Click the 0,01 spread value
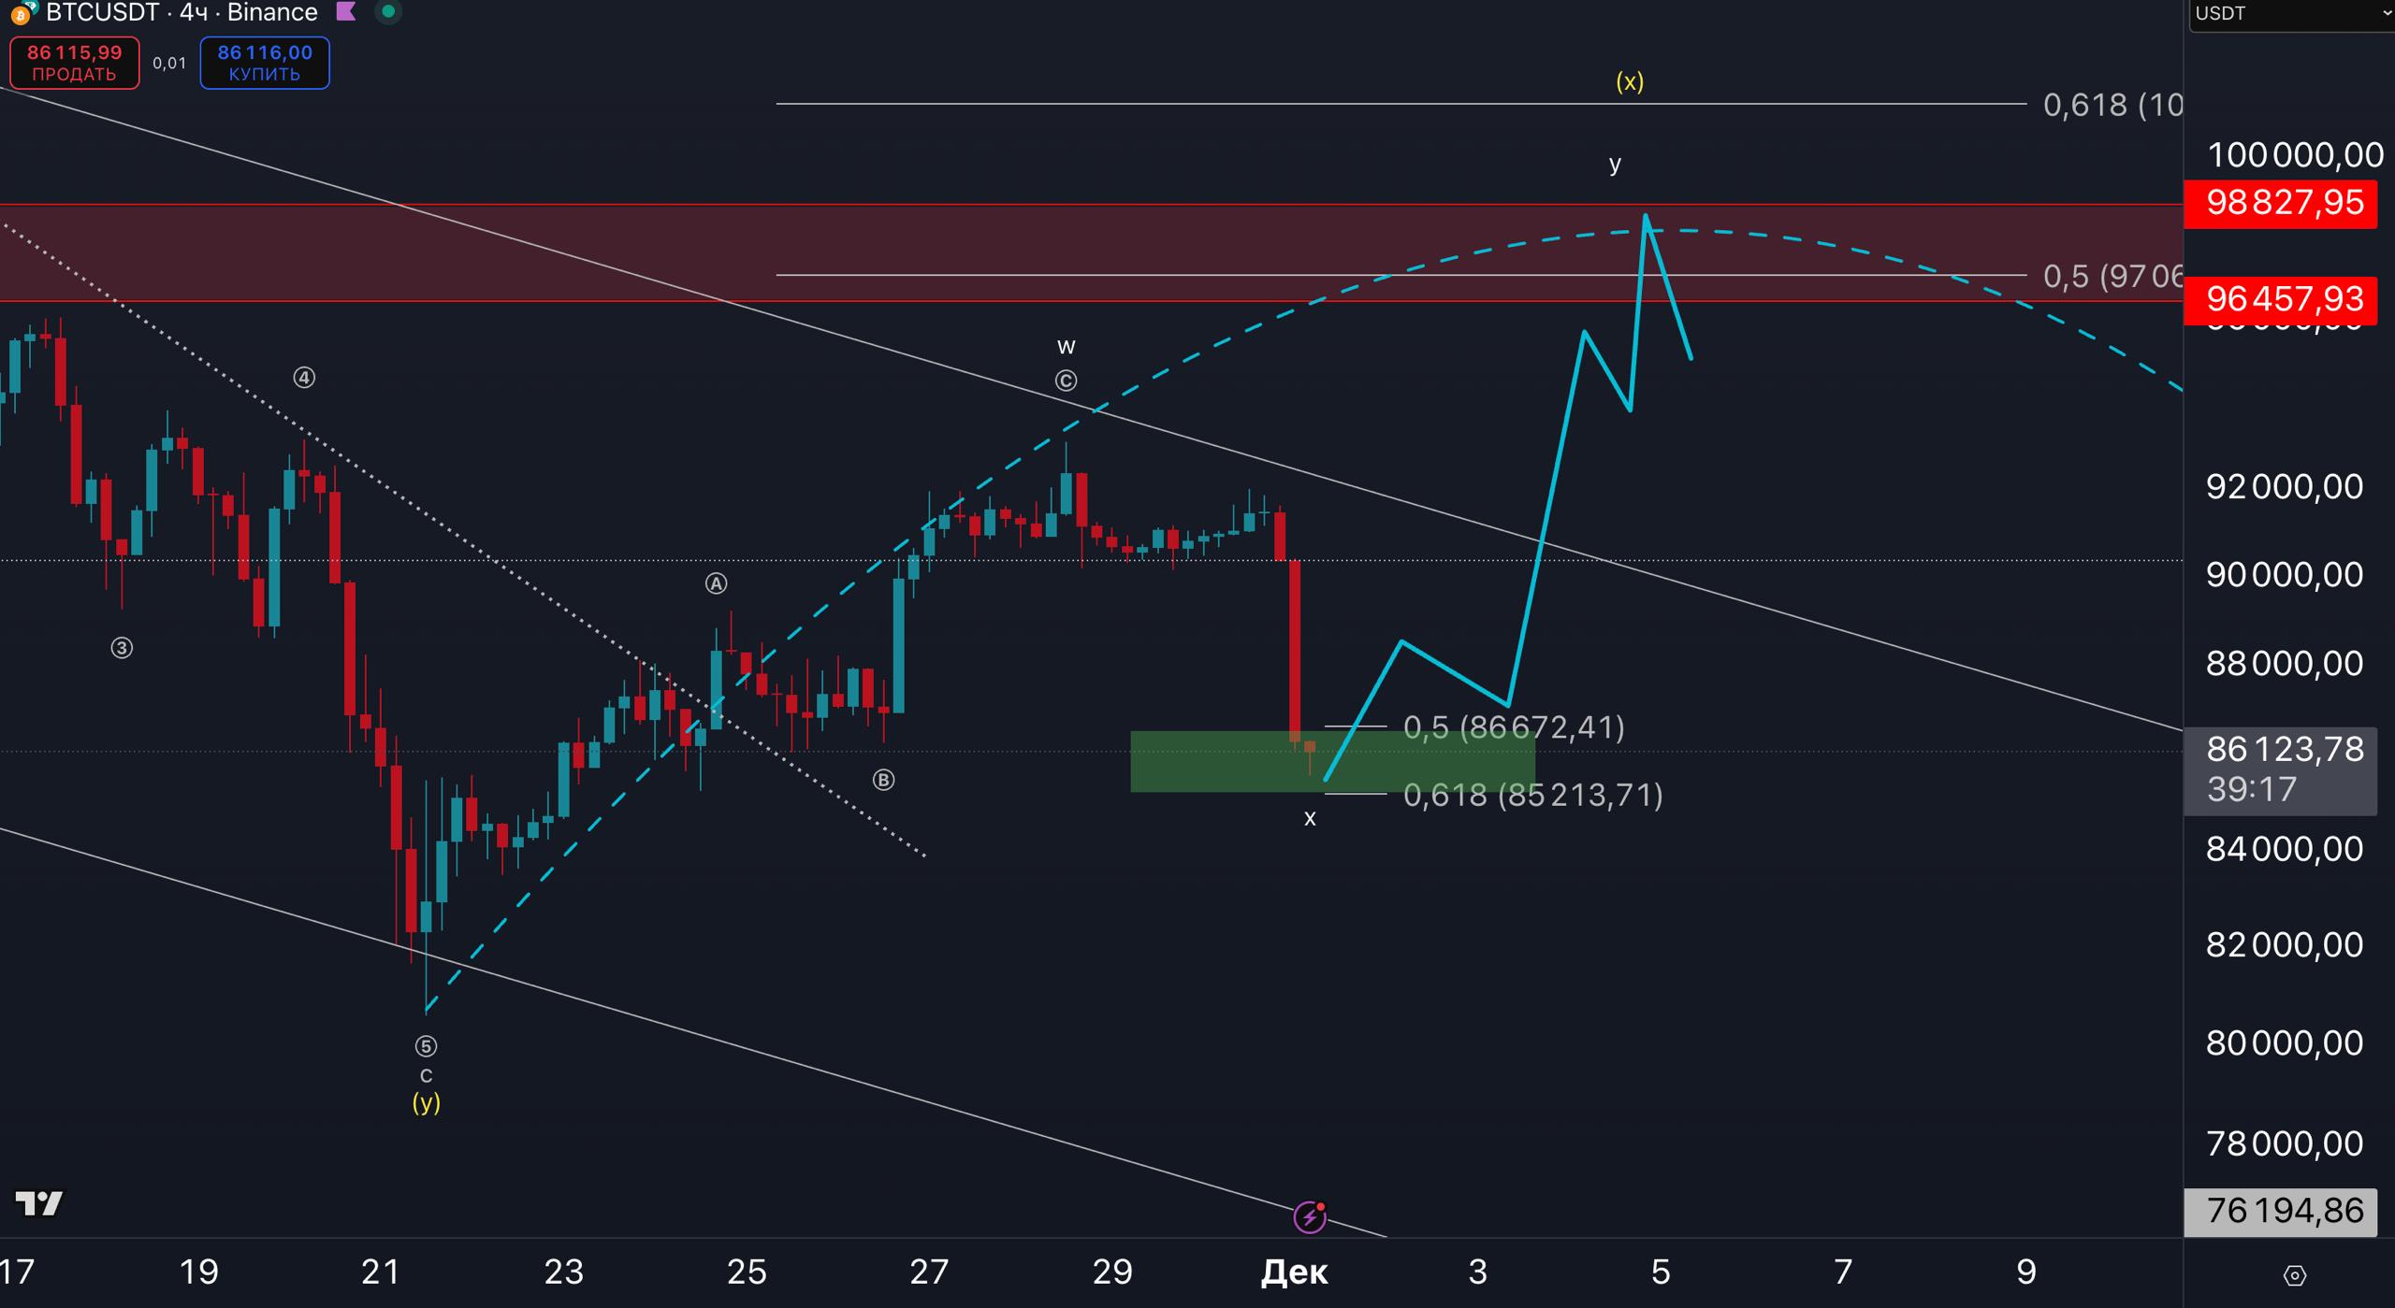Screen dimensions: 2395x1308 (x=169, y=63)
